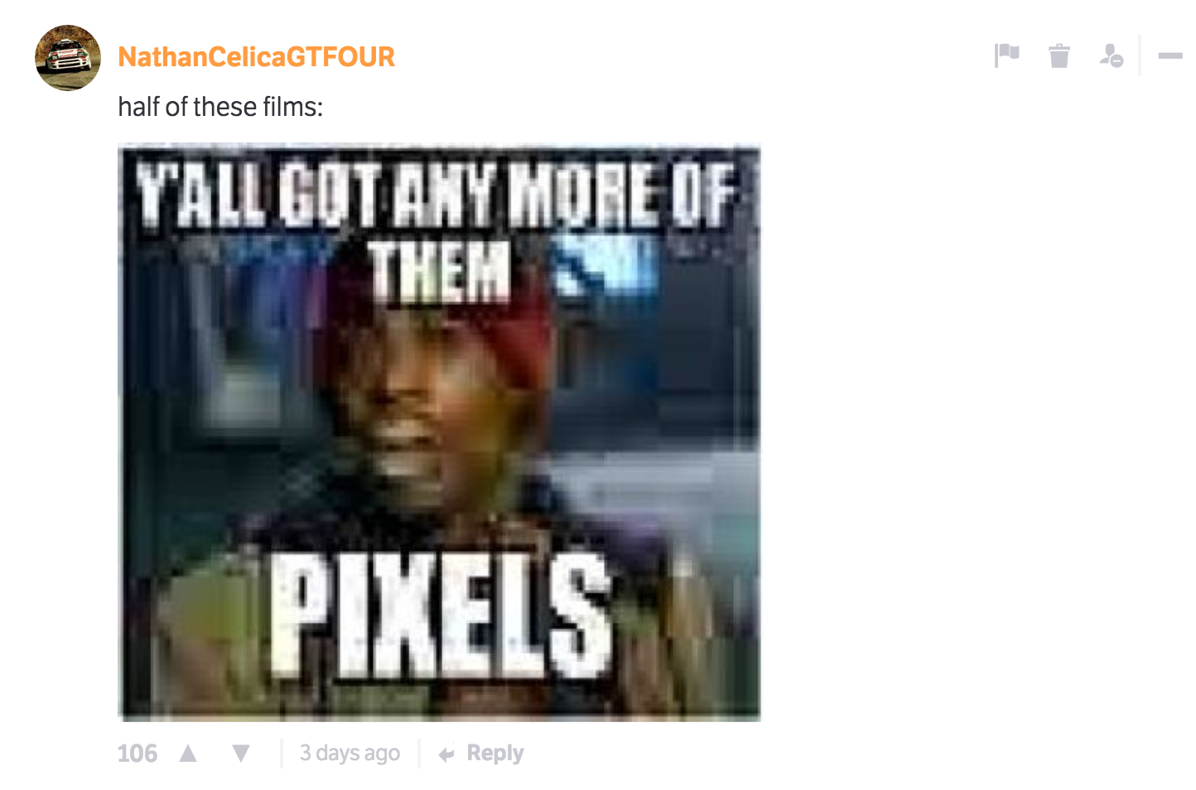Delete the comment with the trash icon

click(x=1059, y=55)
